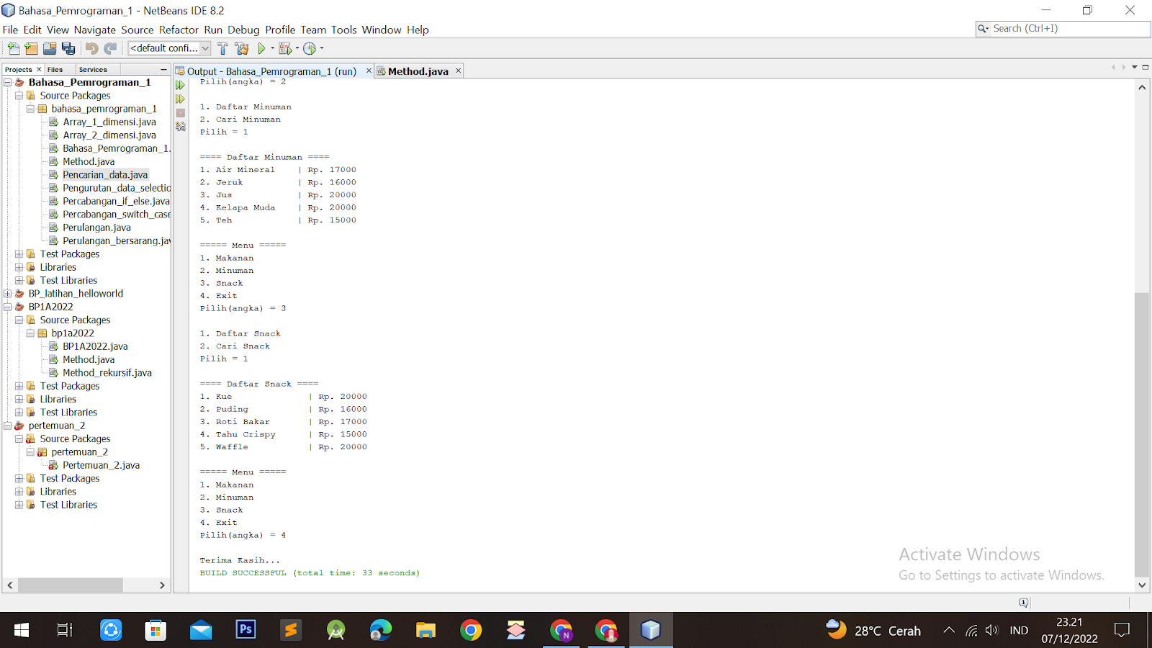Viewport: 1152px width, 648px height.
Task: Open Android Studio from the taskbar
Action: click(x=336, y=630)
